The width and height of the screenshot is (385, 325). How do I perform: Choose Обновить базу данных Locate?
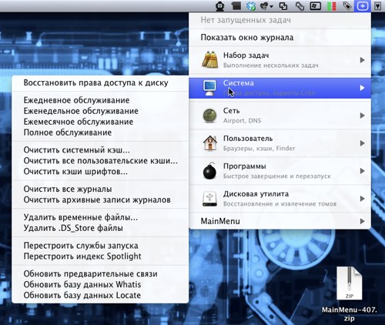click(x=100, y=295)
